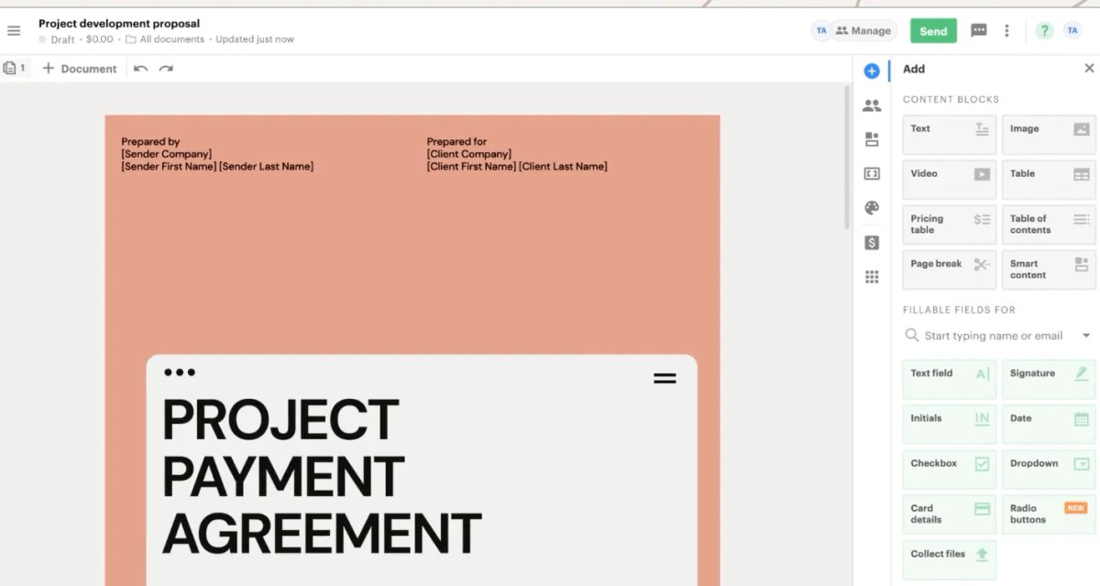Select the Collect files fillable field
The height and width of the screenshot is (586, 1100).
tap(949, 559)
